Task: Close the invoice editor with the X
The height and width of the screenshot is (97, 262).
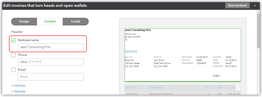Action: click(255, 6)
